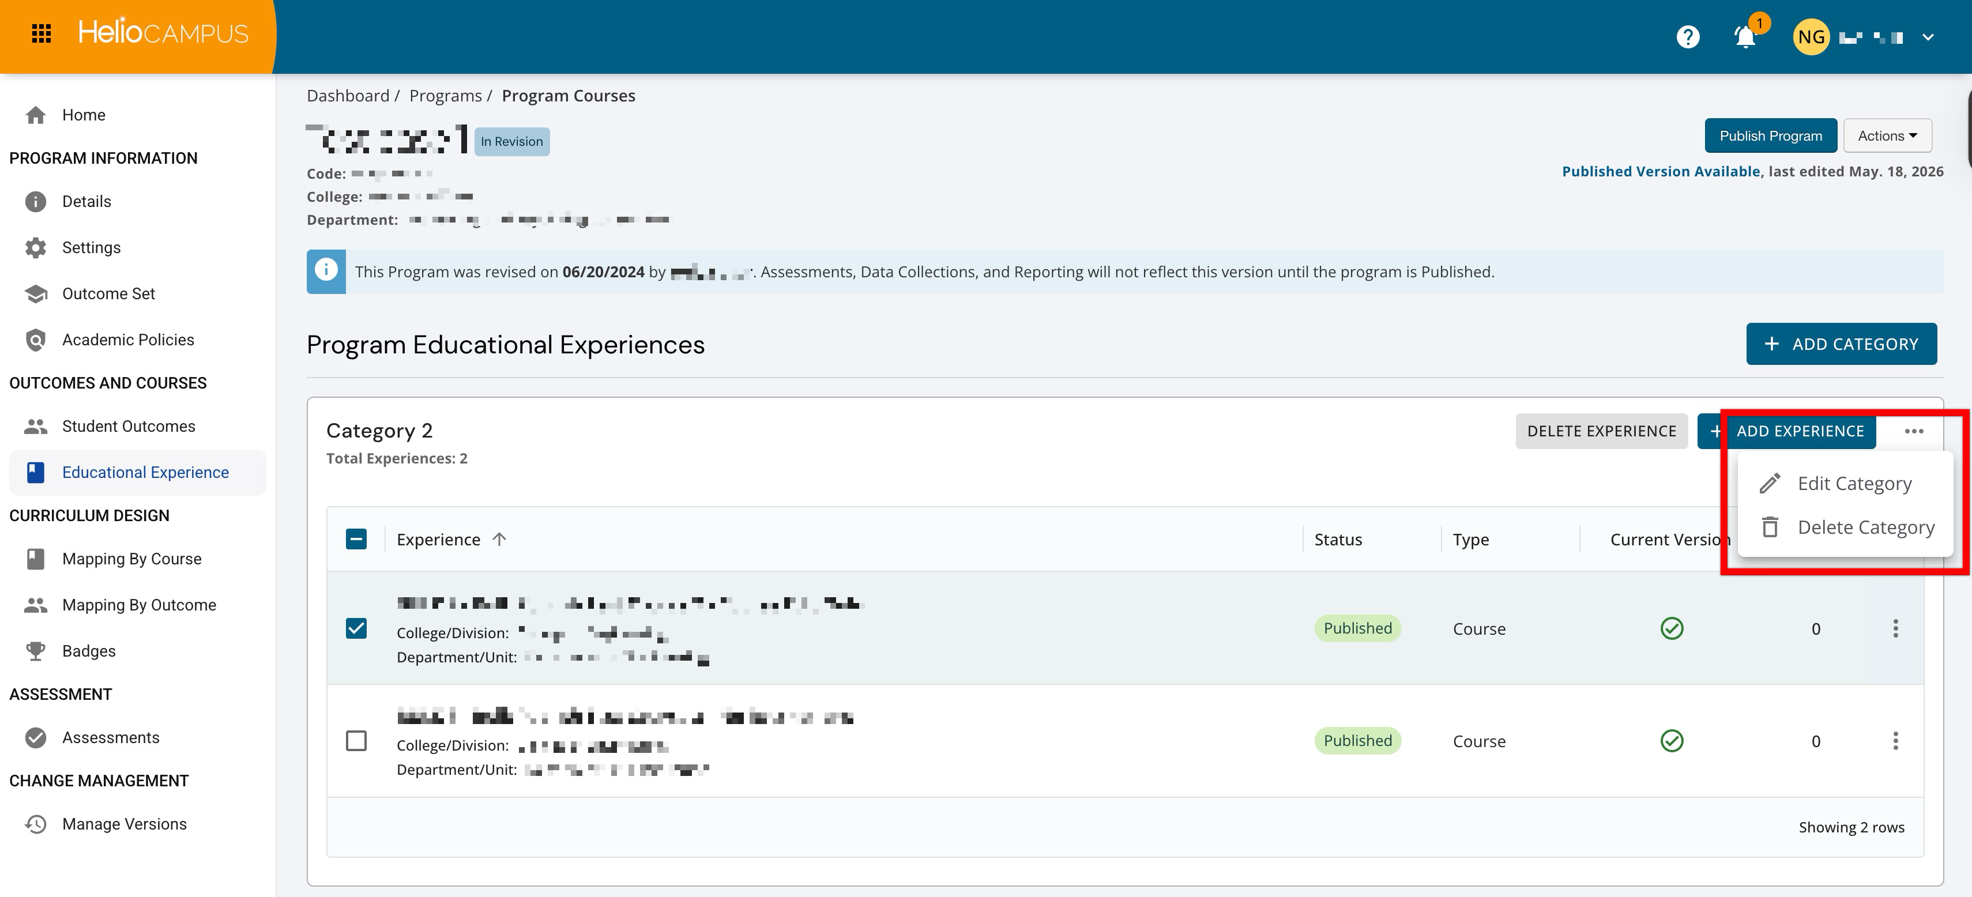Viewport: 1972px width, 897px height.
Task: Sort by Experience column header
Action: [438, 540]
